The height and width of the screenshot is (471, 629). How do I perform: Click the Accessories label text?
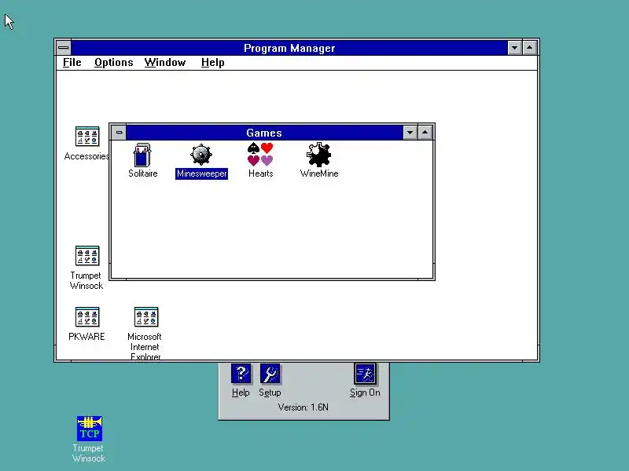pyautogui.click(x=86, y=156)
